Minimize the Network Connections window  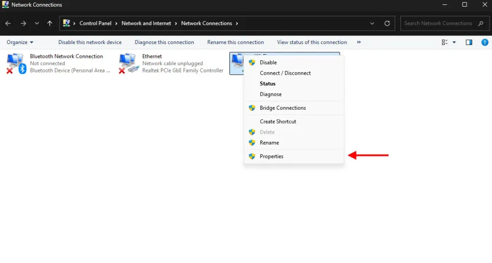444,5
